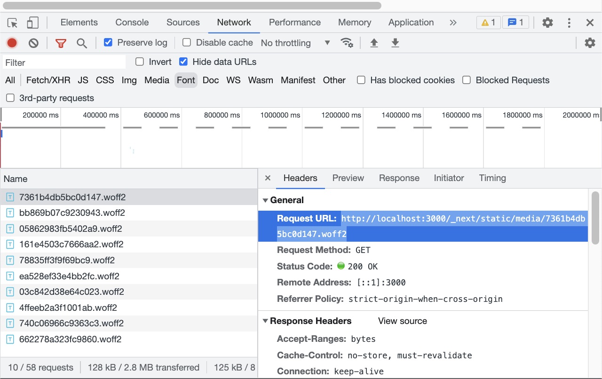
Task: Check Has blocked cookies checkbox
Action: click(x=361, y=80)
